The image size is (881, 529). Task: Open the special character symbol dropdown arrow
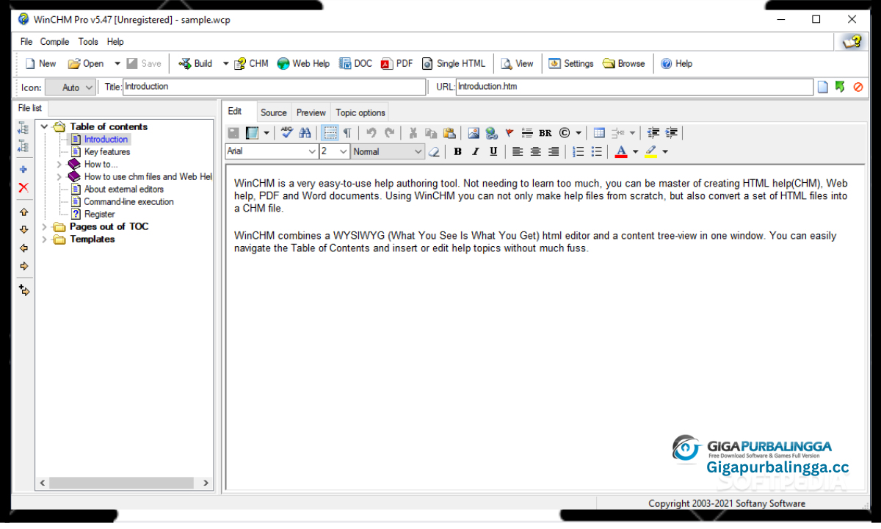click(579, 133)
